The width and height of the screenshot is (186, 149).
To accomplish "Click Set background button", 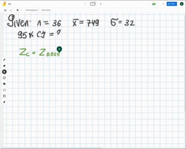I will (32, 10).
